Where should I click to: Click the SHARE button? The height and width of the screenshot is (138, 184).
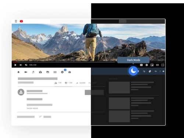81,83
